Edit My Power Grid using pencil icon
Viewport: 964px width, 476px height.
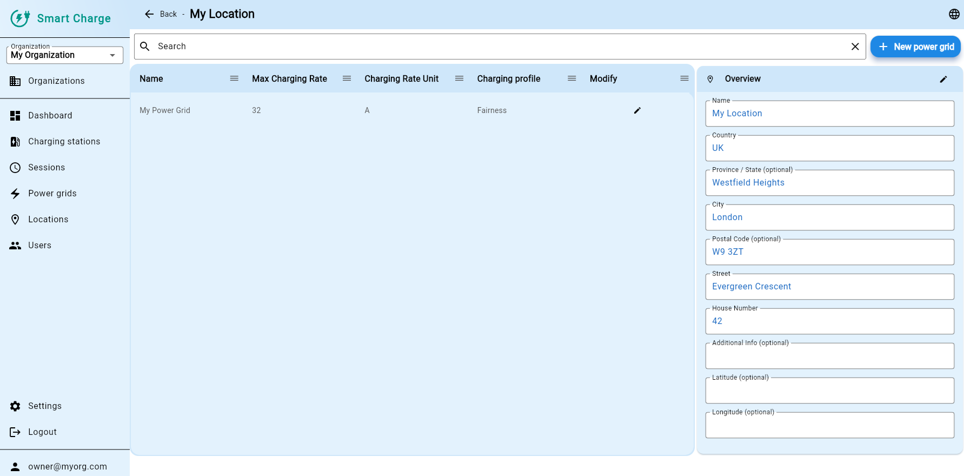[637, 110]
